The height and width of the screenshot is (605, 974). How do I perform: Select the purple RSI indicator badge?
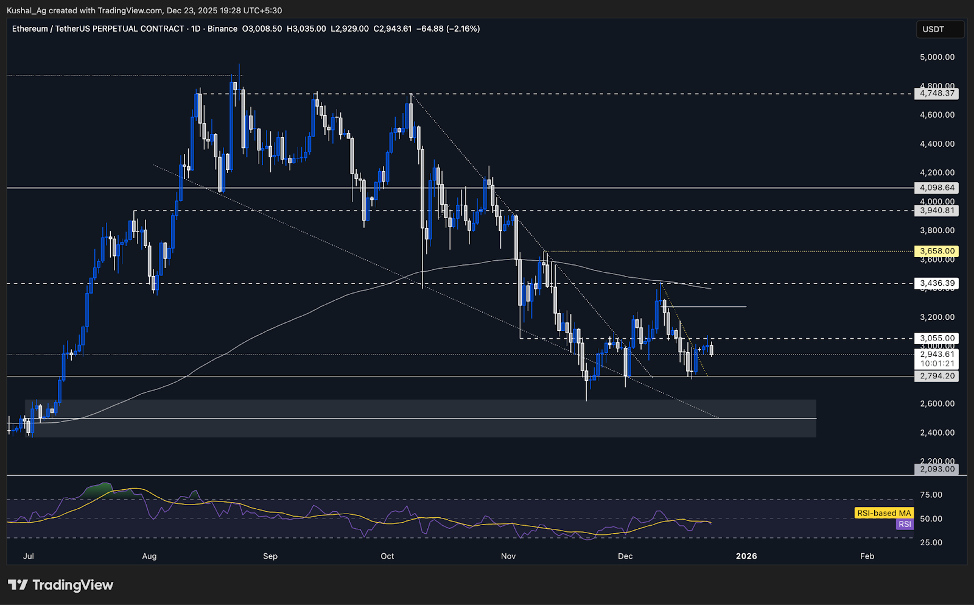point(904,524)
